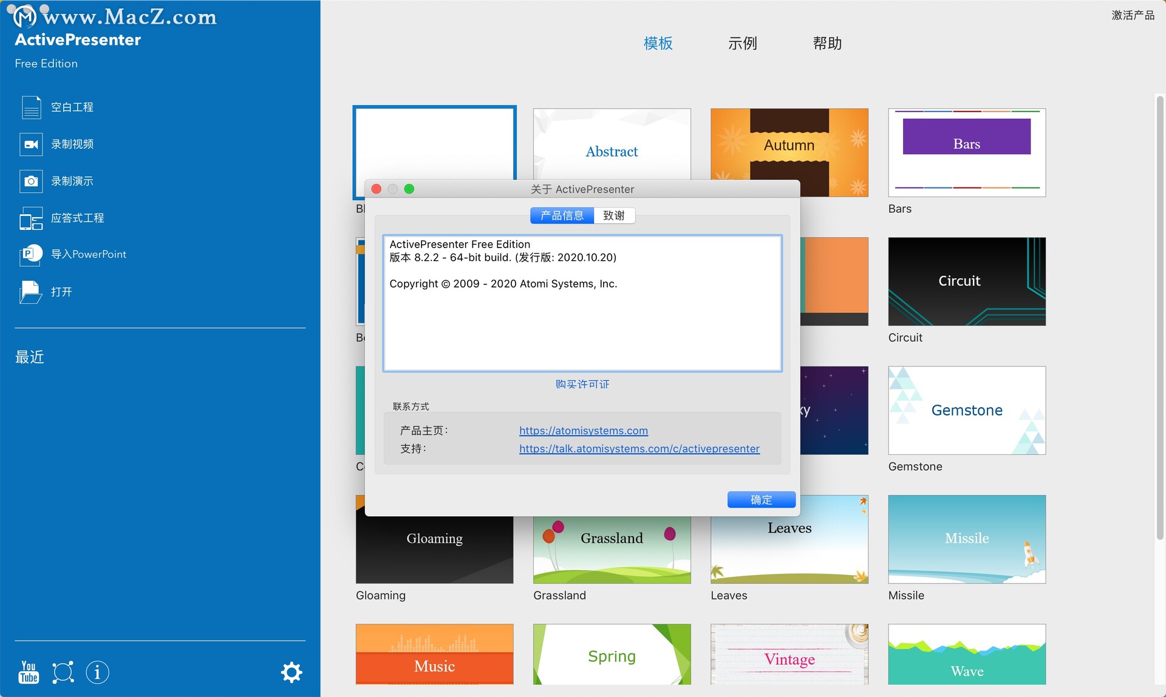Choose the Bars template thumbnail
Viewport: 1166px width, 697px height.
pyautogui.click(x=967, y=152)
